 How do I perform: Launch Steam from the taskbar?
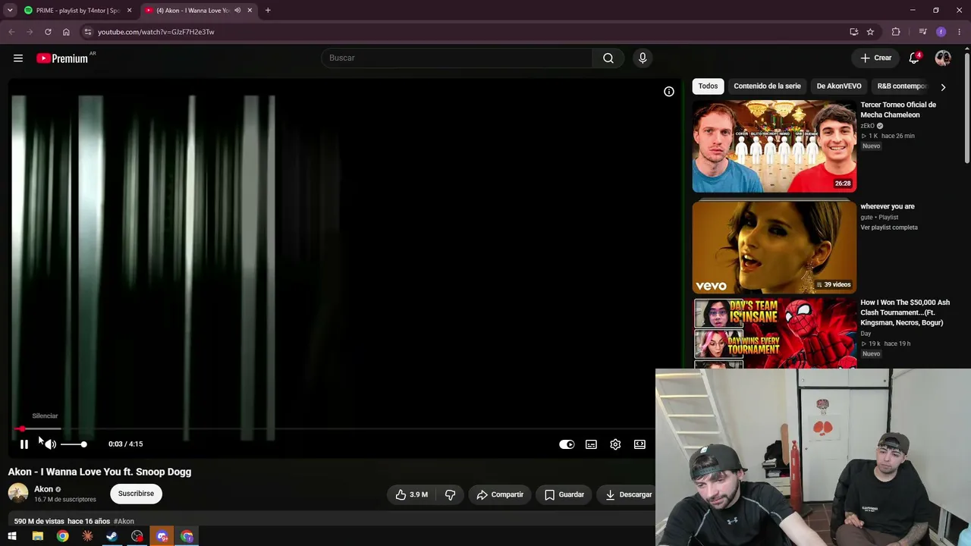(x=112, y=537)
